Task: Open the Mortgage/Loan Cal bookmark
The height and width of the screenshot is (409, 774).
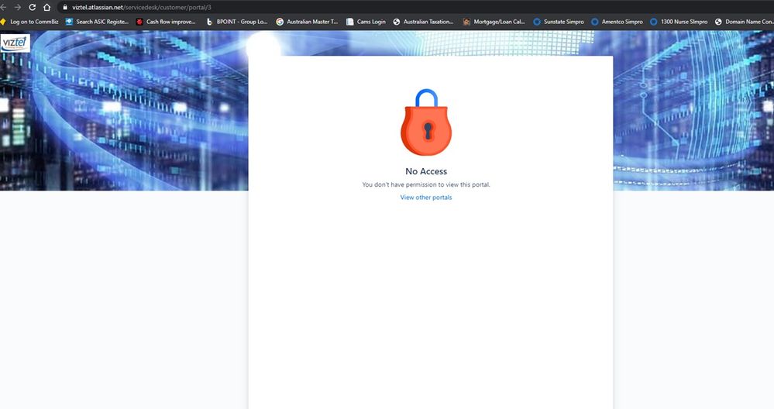Action: (x=494, y=22)
